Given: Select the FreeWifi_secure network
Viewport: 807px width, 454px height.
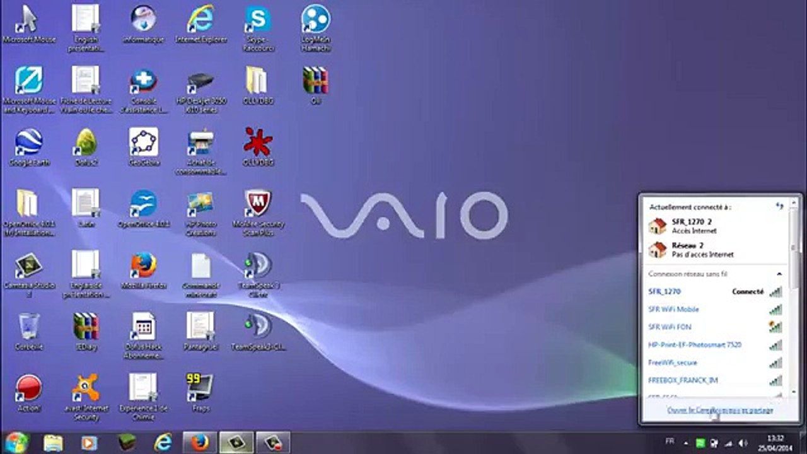Looking at the screenshot, I should click(x=715, y=363).
